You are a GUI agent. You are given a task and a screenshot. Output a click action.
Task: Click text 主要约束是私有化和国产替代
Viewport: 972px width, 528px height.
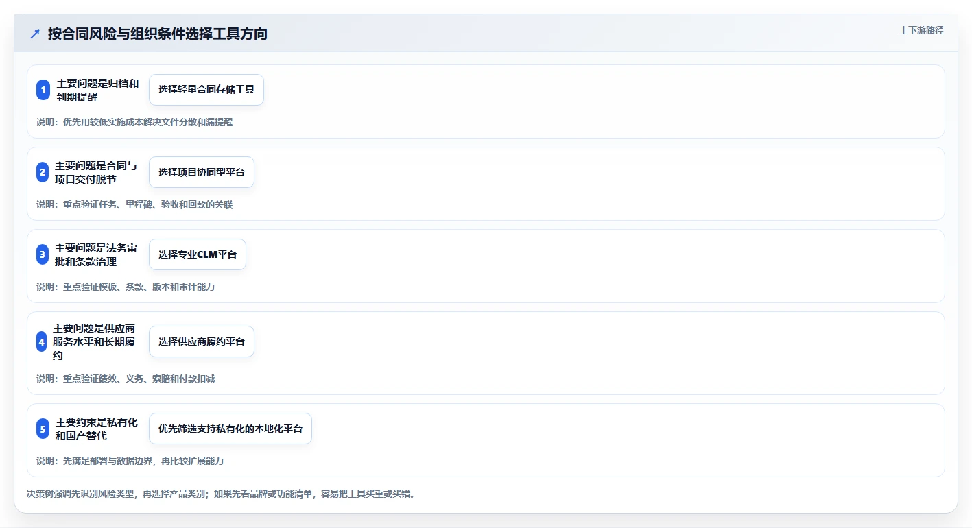(x=97, y=429)
